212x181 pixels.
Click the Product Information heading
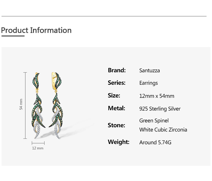(36, 30)
